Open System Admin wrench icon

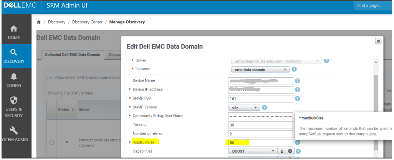tap(14, 133)
